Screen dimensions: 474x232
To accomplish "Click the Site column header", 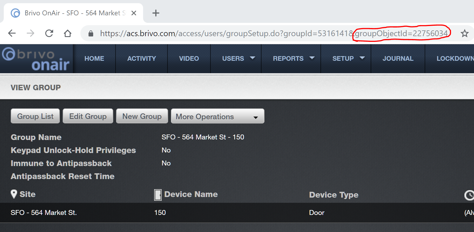I will [28, 194].
